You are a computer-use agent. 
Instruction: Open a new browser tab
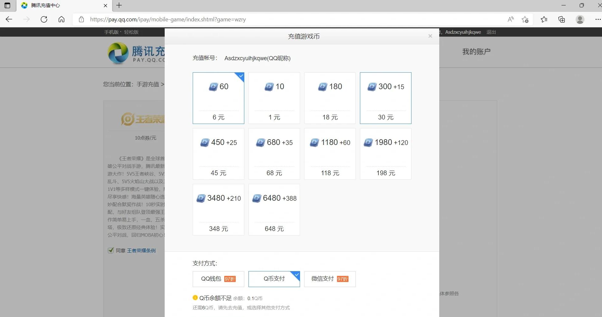(x=119, y=5)
